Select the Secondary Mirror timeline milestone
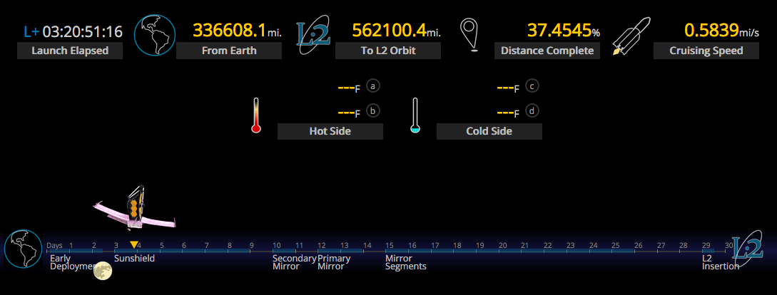The height and width of the screenshot is (295, 777). 294,262
